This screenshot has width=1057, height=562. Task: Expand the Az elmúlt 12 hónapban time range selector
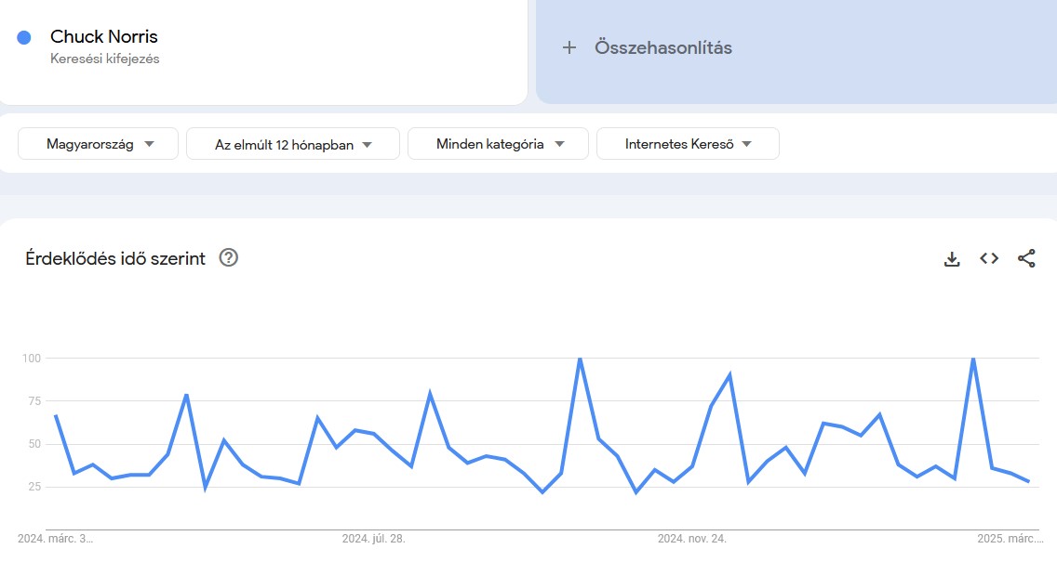pyautogui.click(x=292, y=143)
